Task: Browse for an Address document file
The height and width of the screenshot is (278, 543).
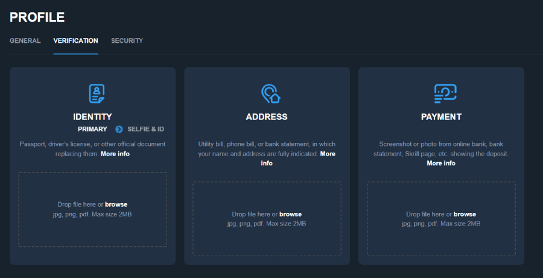Action: [290, 214]
